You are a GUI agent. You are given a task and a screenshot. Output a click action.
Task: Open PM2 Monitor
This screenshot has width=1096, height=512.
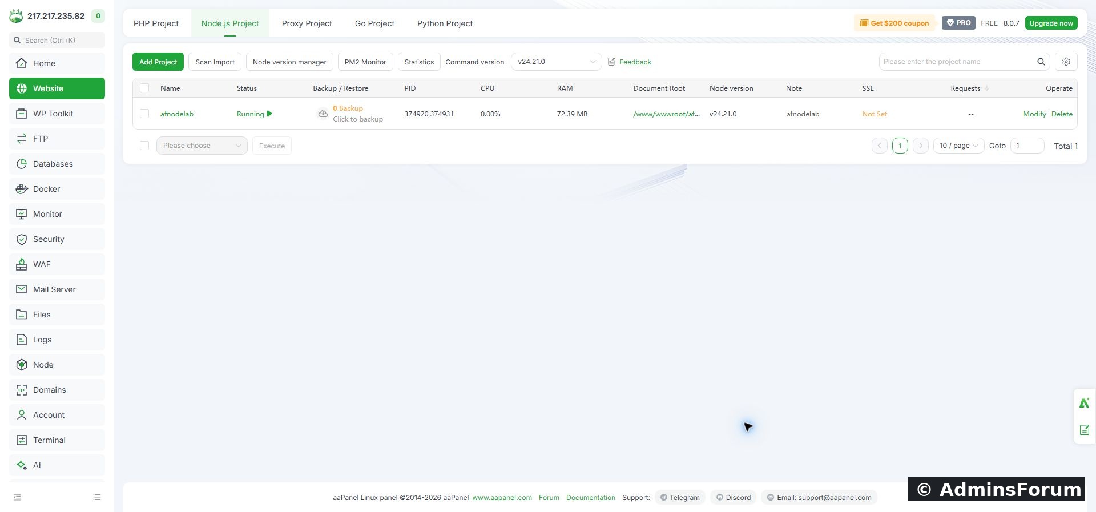[x=365, y=62]
